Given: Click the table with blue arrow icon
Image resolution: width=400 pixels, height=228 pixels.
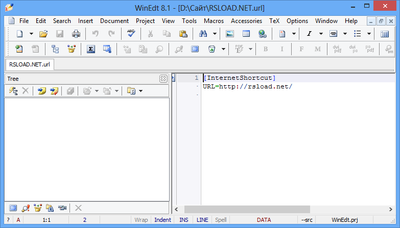Looking at the screenshot, I should 107,49.
